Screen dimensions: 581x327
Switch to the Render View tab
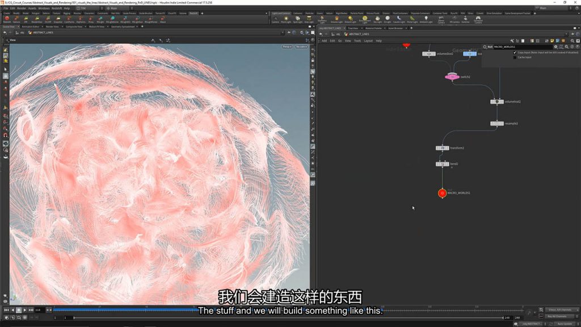coord(52,27)
